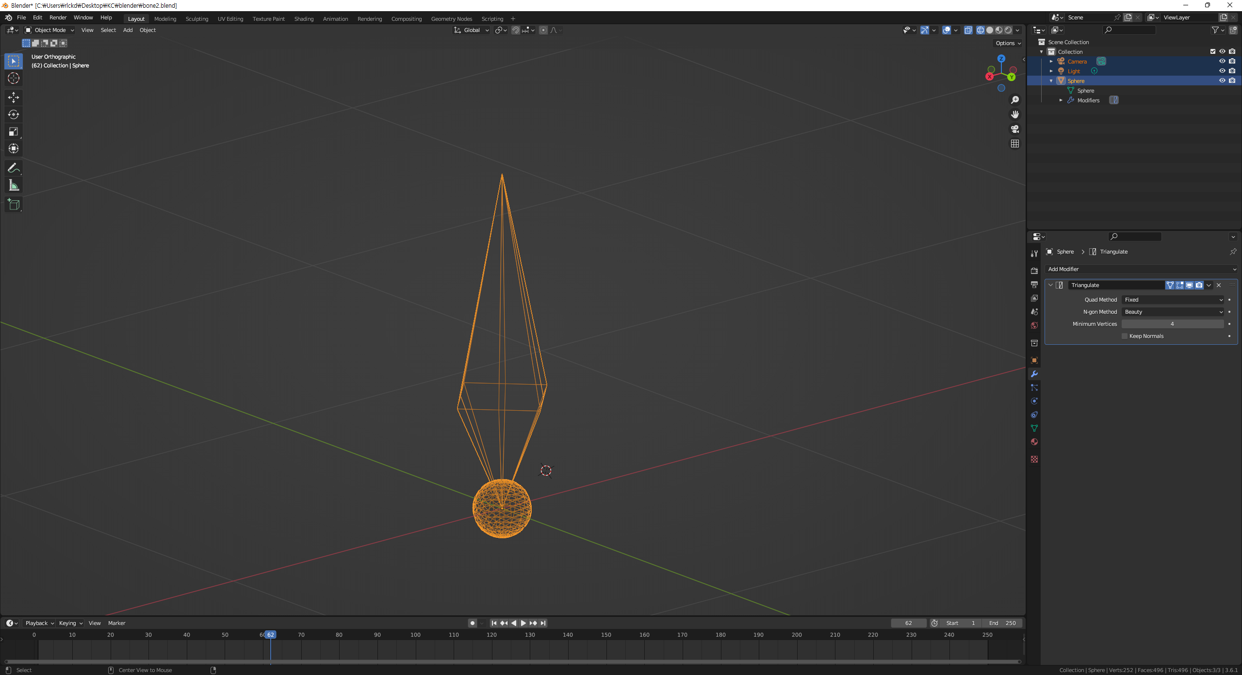Screen dimensions: 1242x675
Task: Open the Object properties tab
Action: point(1034,360)
